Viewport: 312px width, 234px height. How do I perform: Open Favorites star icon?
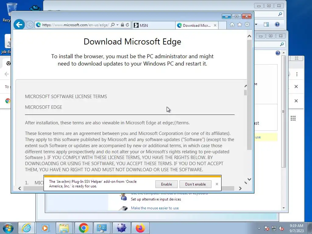(x=239, y=25)
